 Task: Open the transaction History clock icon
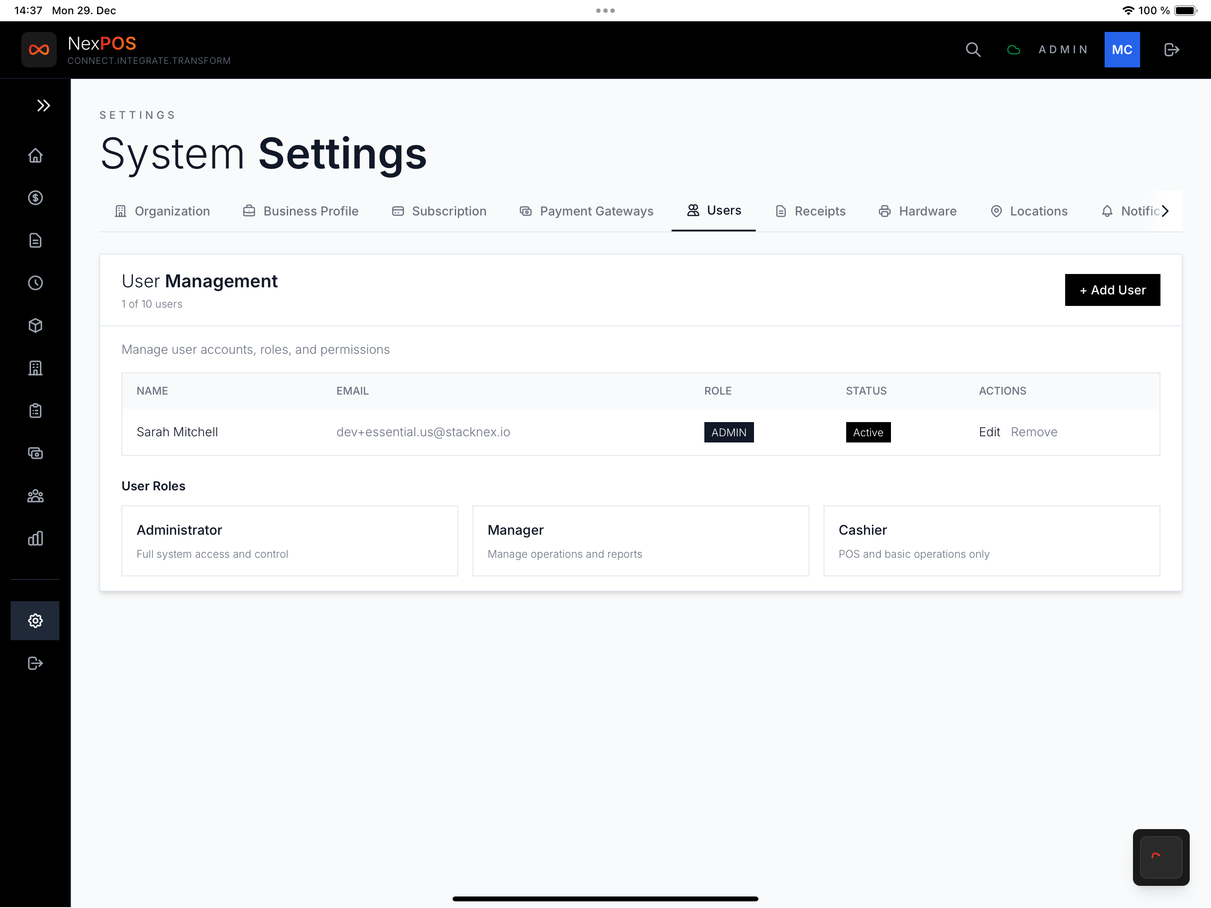[x=35, y=283]
